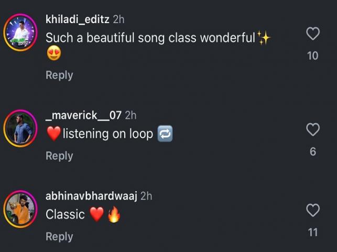
Task: Open _maverick__07 profile avatar
Action: [20, 128]
